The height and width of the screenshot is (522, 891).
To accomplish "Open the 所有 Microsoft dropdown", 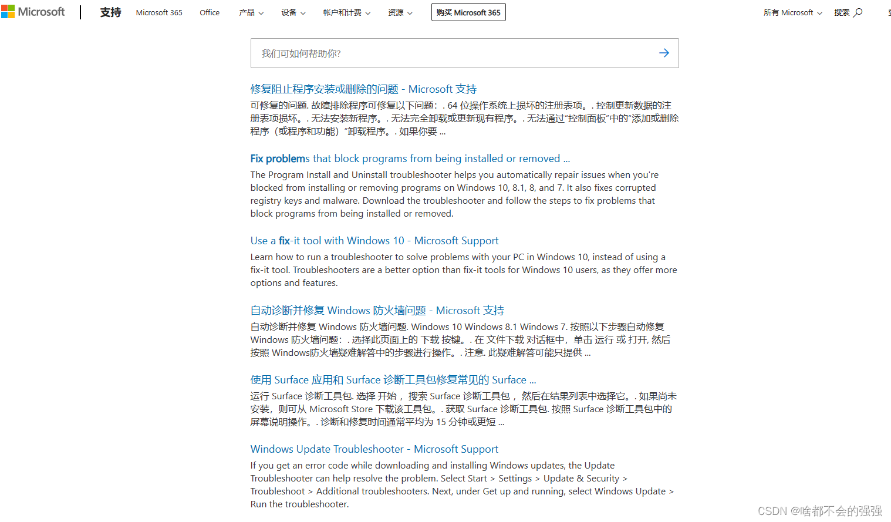I will pyautogui.click(x=793, y=12).
